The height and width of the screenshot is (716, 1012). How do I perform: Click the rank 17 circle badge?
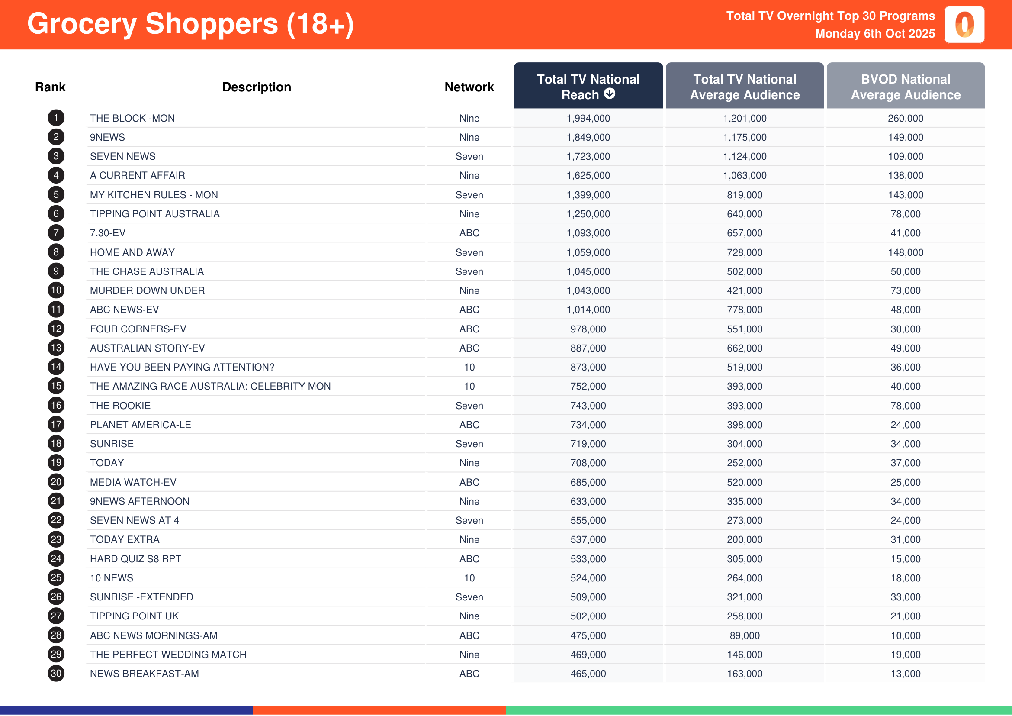point(56,425)
